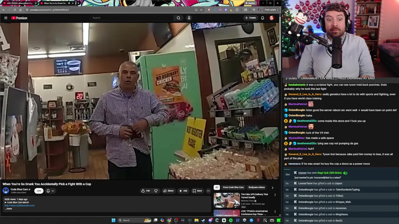399x224 pixels.
Task: Open the YouTube account avatar menu
Action: (x=272, y=18)
